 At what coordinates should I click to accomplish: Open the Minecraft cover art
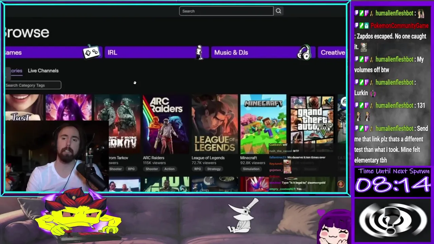(263, 124)
